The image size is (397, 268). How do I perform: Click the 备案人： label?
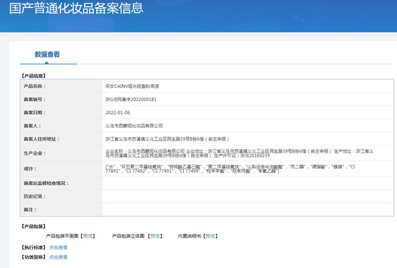(32, 126)
